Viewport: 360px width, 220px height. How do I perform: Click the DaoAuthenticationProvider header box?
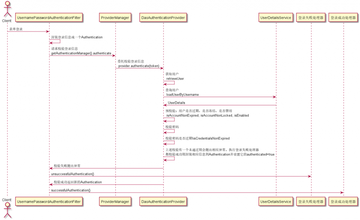(x=163, y=17)
